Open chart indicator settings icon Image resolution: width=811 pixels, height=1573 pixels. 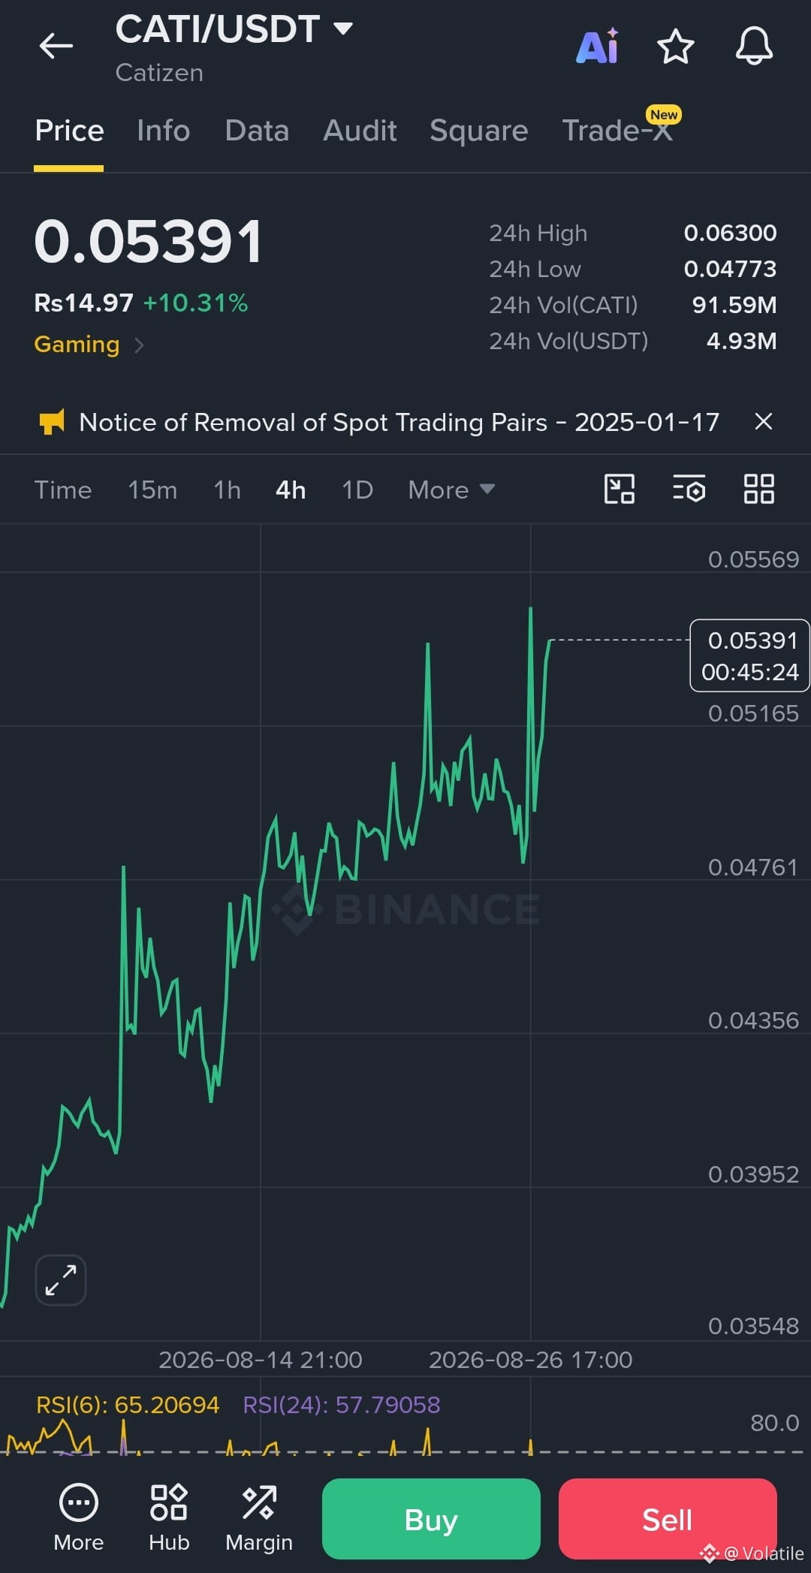point(689,489)
